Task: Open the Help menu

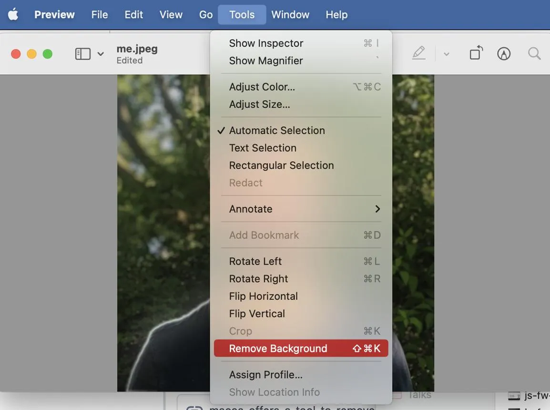Action: coord(336,15)
